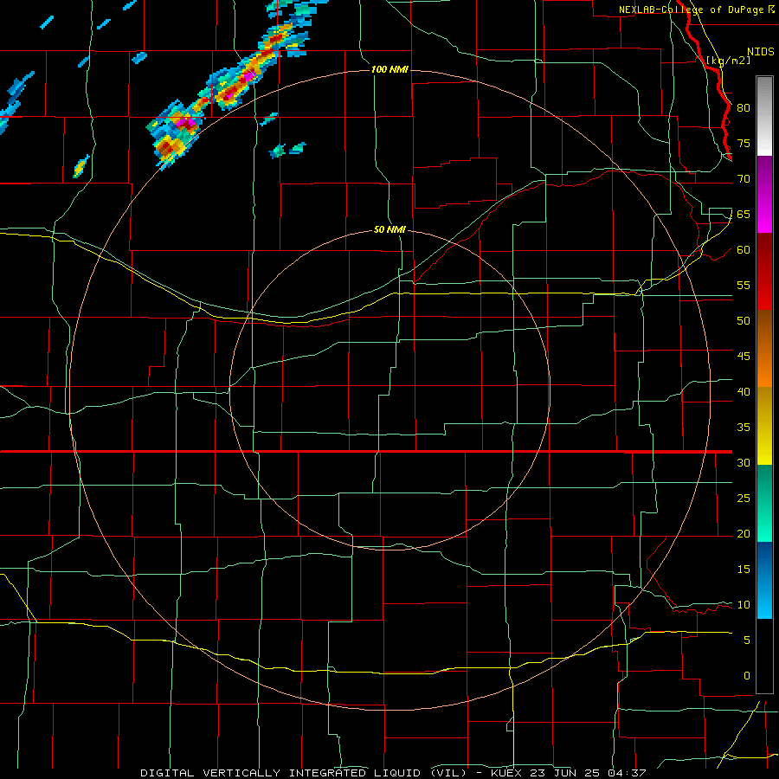Screen dimensions: 779x779
Task: Click the 15 value on color scale
Action: (x=744, y=570)
